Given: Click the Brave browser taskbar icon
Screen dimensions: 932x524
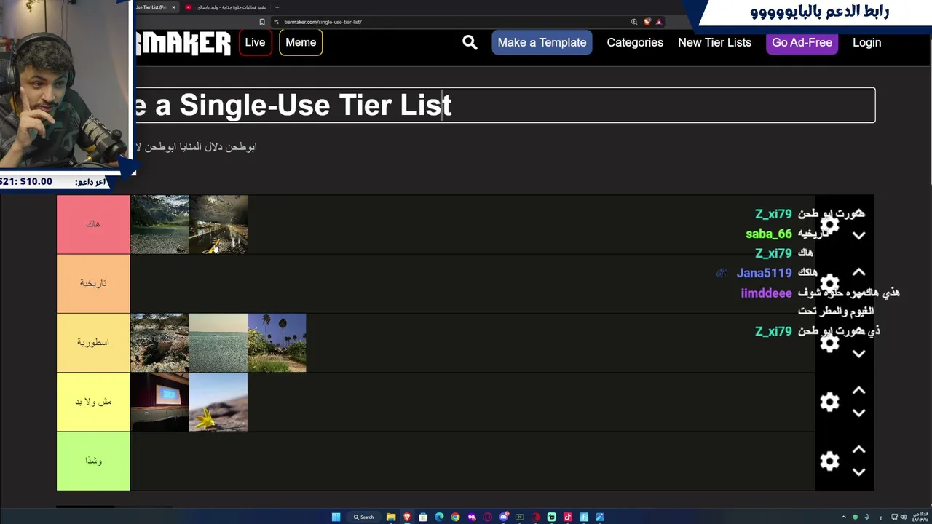Looking at the screenshot, I should [x=407, y=517].
